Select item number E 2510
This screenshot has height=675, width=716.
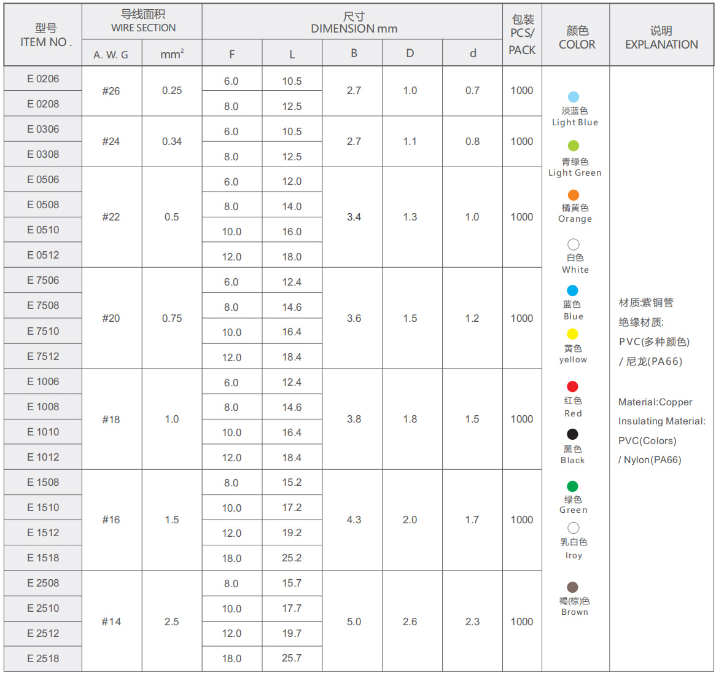coord(43,608)
